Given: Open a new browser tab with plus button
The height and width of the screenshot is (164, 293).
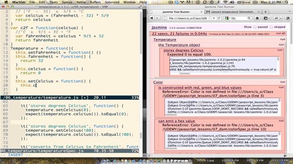Looking at the screenshot, I should 266,12.
